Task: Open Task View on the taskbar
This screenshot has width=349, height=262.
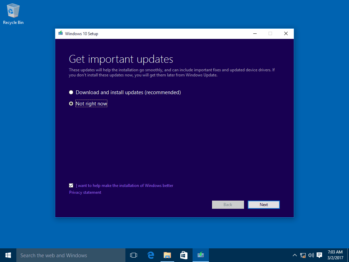Action: [x=133, y=255]
